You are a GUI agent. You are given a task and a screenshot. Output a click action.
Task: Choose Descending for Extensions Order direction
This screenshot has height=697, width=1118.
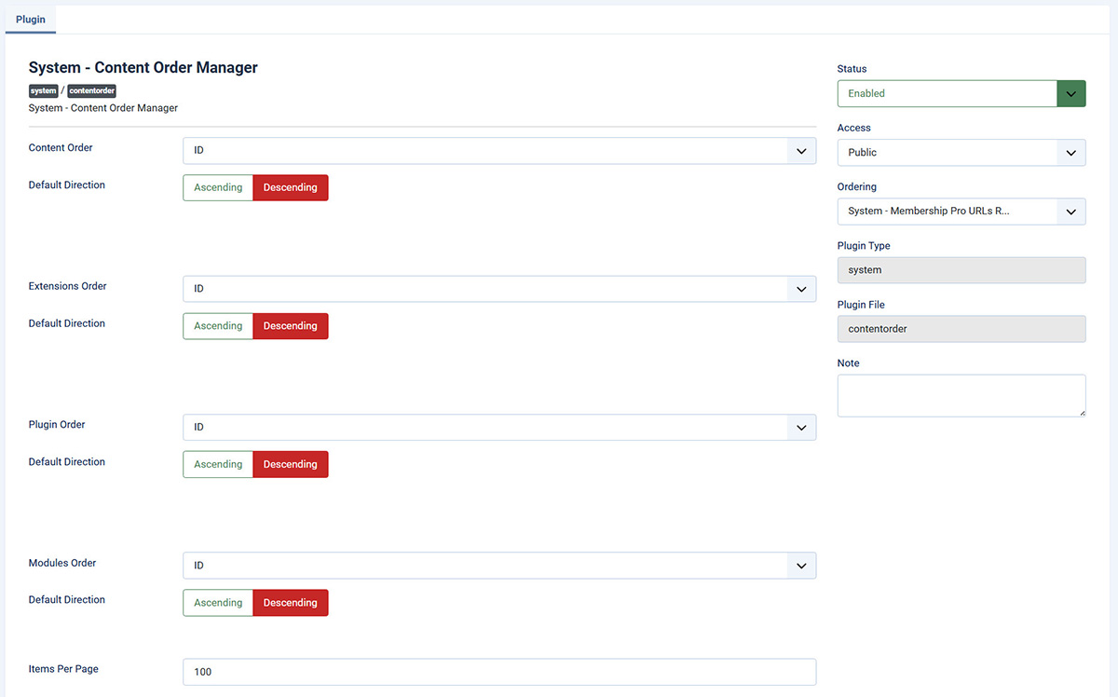pyautogui.click(x=290, y=326)
